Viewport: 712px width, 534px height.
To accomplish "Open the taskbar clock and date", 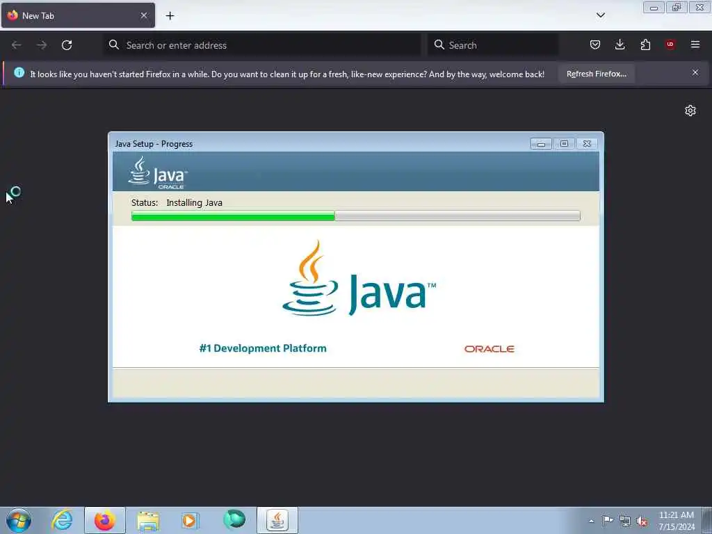I will coord(677,521).
